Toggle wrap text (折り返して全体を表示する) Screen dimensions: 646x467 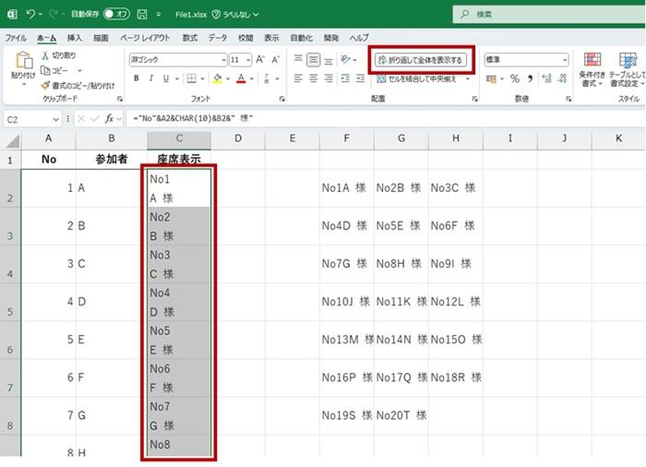point(420,60)
